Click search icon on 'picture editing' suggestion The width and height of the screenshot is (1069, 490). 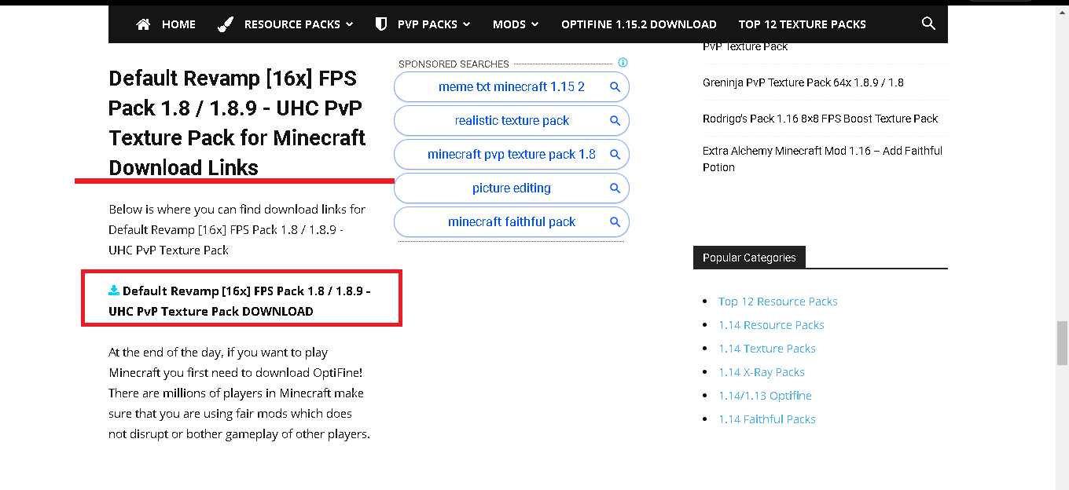pyautogui.click(x=615, y=188)
